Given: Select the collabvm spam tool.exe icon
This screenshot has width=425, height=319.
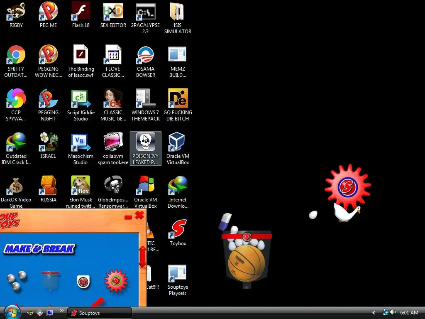Looking at the screenshot, I should coord(113,148).
